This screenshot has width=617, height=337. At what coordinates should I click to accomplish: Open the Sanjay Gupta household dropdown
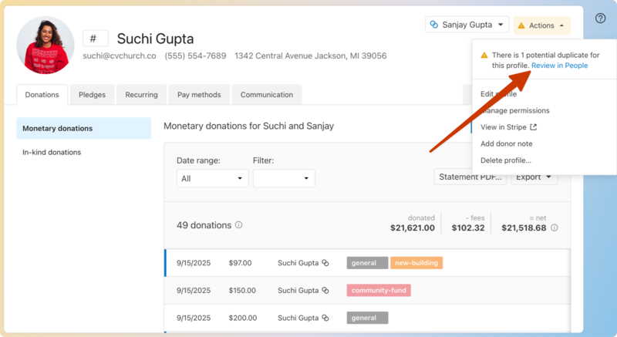tap(467, 25)
